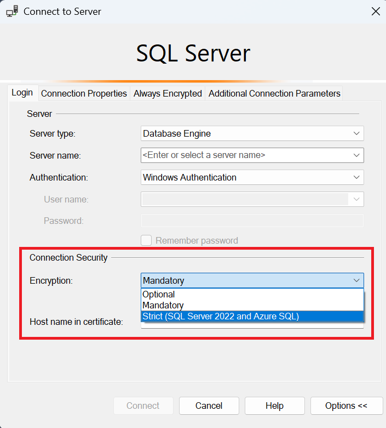This screenshot has width=386, height=428.
Task: Open Help for this dialog
Action: (x=274, y=406)
